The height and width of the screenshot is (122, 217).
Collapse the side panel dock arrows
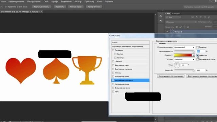click(162, 11)
